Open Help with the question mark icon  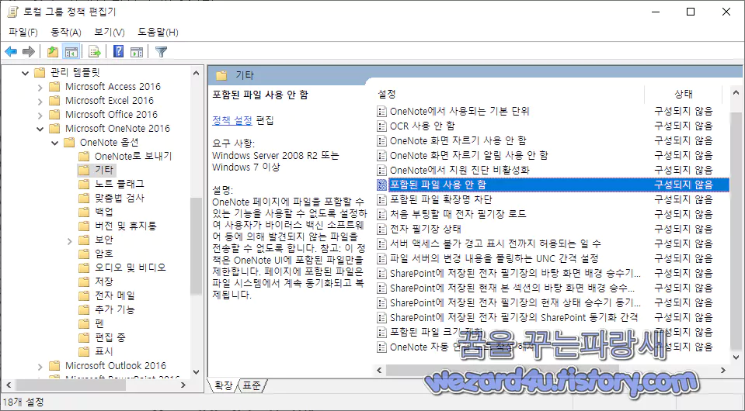118,52
